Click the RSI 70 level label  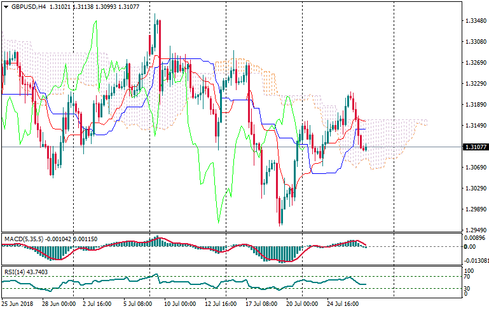coord(467,277)
